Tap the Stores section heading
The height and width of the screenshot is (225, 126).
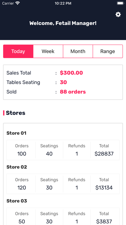point(15,113)
